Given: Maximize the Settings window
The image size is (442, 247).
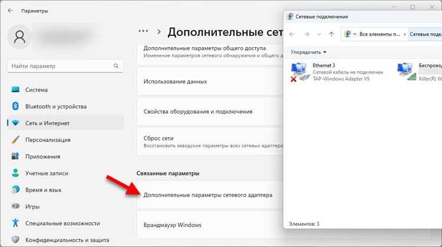Looking at the screenshot, I should 413,6.
